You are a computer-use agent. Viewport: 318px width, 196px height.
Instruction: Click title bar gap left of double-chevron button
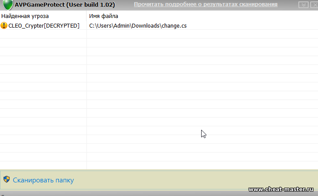[x=293, y=4]
